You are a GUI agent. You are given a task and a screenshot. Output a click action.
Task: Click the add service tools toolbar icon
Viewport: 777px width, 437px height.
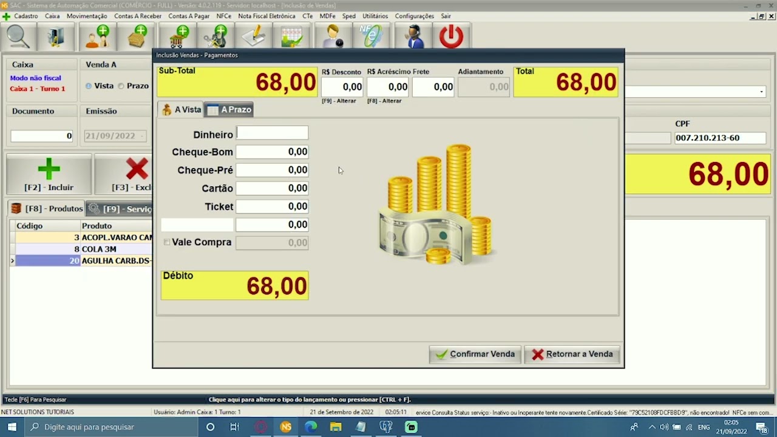coord(215,36)
